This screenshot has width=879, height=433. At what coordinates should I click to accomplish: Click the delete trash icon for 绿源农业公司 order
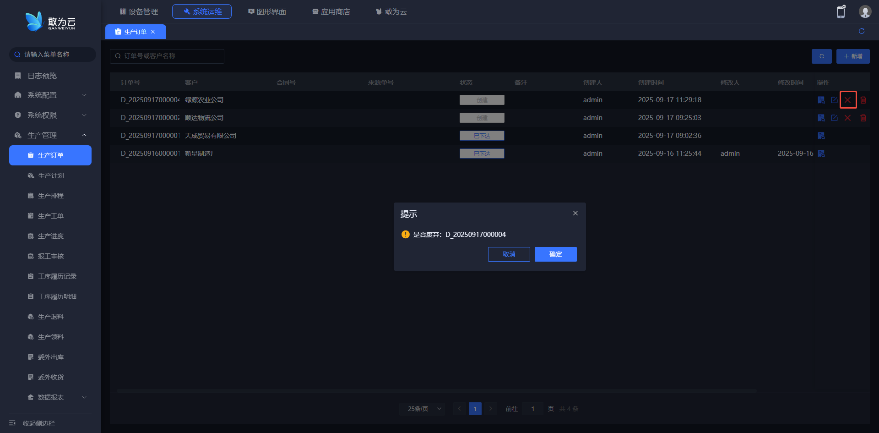pyautogui.click(x=863, y=100)
